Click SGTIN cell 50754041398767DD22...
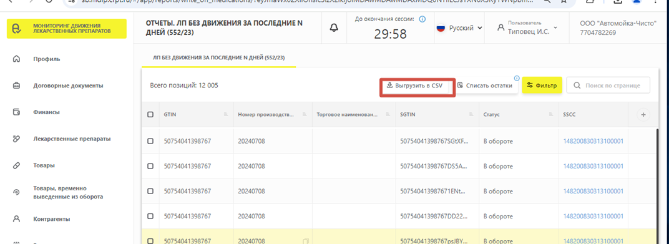Image resolution: width=669 pixels, height=244 pixels. [434, 217]
